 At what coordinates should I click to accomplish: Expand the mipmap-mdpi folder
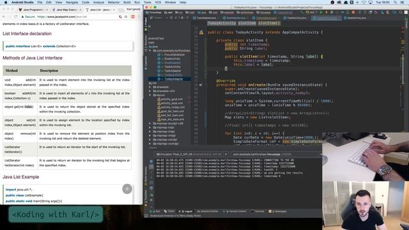150,132
